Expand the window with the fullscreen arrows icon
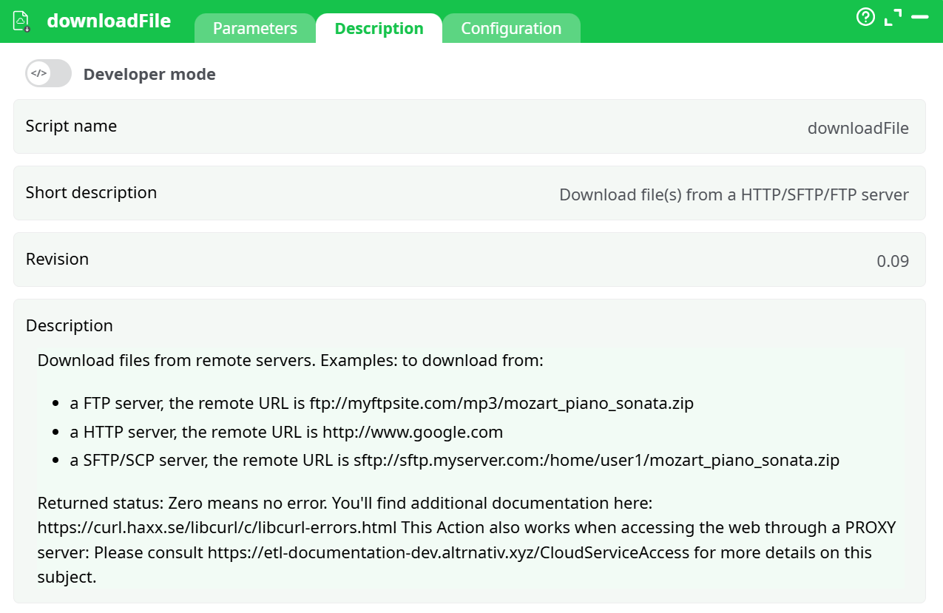This screenshot has height=613, width=943. point(893,16)
